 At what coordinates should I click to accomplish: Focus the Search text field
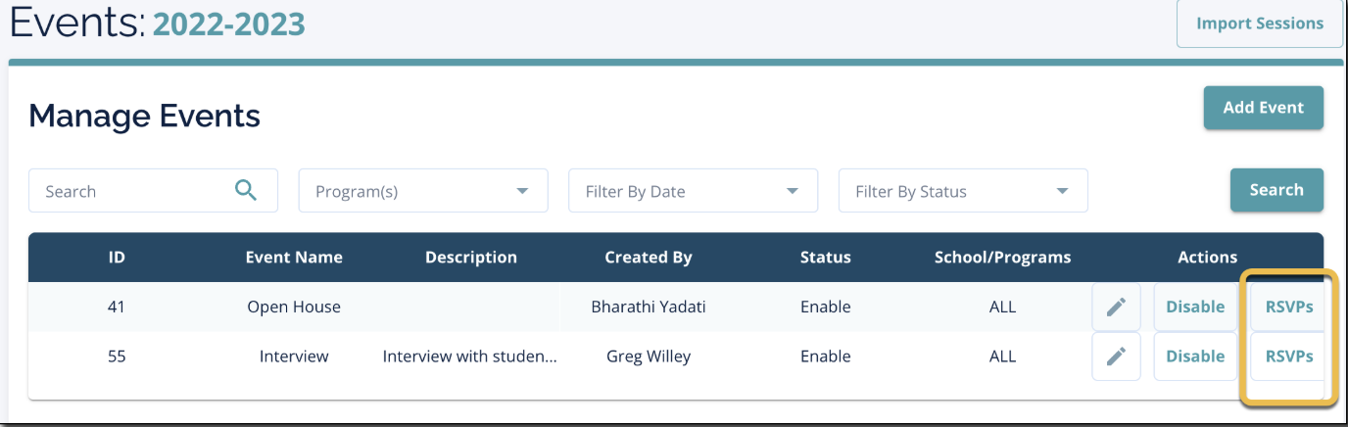(132, 191)
